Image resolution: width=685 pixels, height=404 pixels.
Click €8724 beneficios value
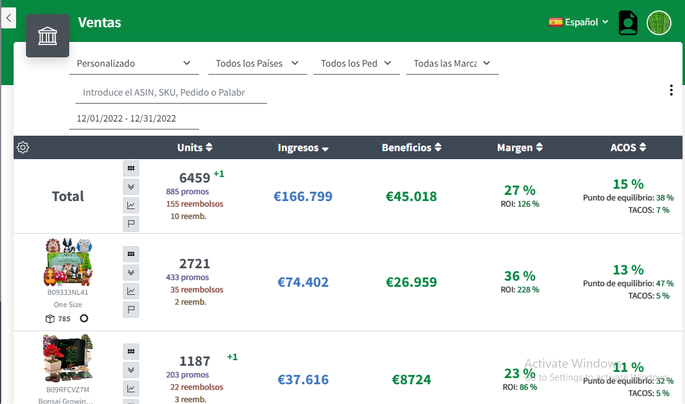click(411, 379)
